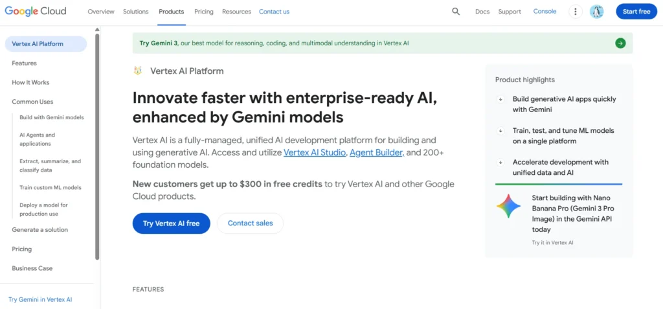The height and width of the screenshot is (309, 663).
Task: Open 'Build with Gemini models' sidebar item
Action: tap(52, 118)
